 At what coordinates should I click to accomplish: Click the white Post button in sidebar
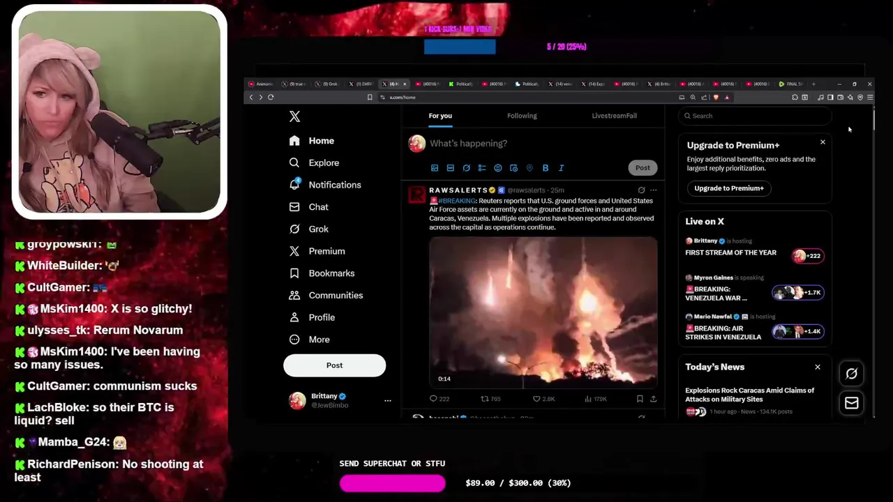pos(334,365)
